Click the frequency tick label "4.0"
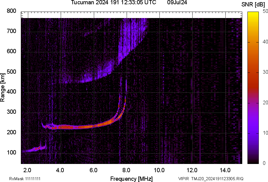Screen dimensions: 268x182 60,170
